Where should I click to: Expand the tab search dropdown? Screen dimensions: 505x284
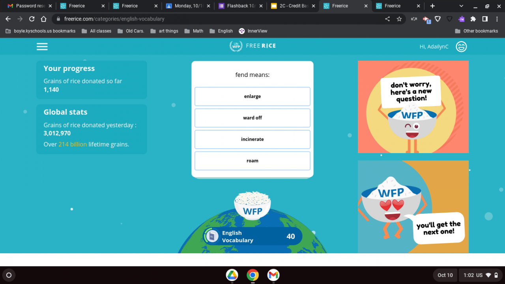tap(461, 6)
